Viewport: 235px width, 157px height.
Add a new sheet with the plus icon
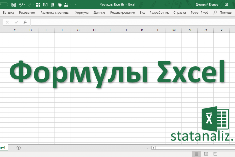(x=18, y=148)
